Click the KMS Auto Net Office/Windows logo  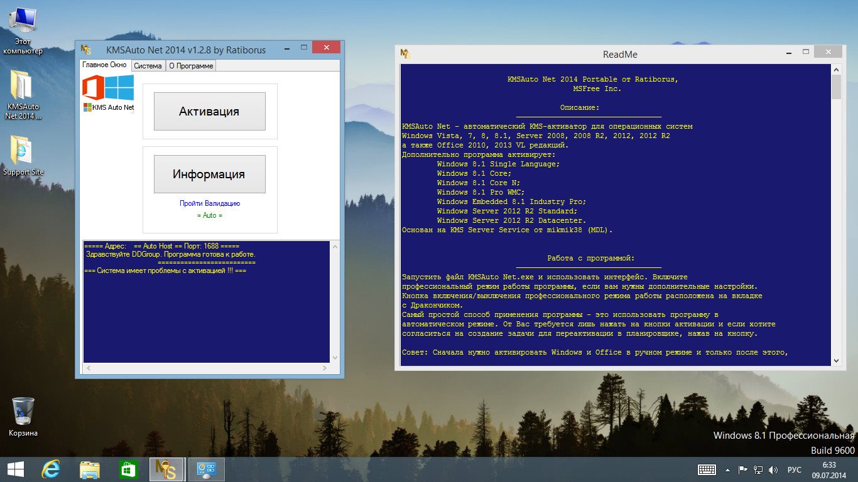(109, 93)
